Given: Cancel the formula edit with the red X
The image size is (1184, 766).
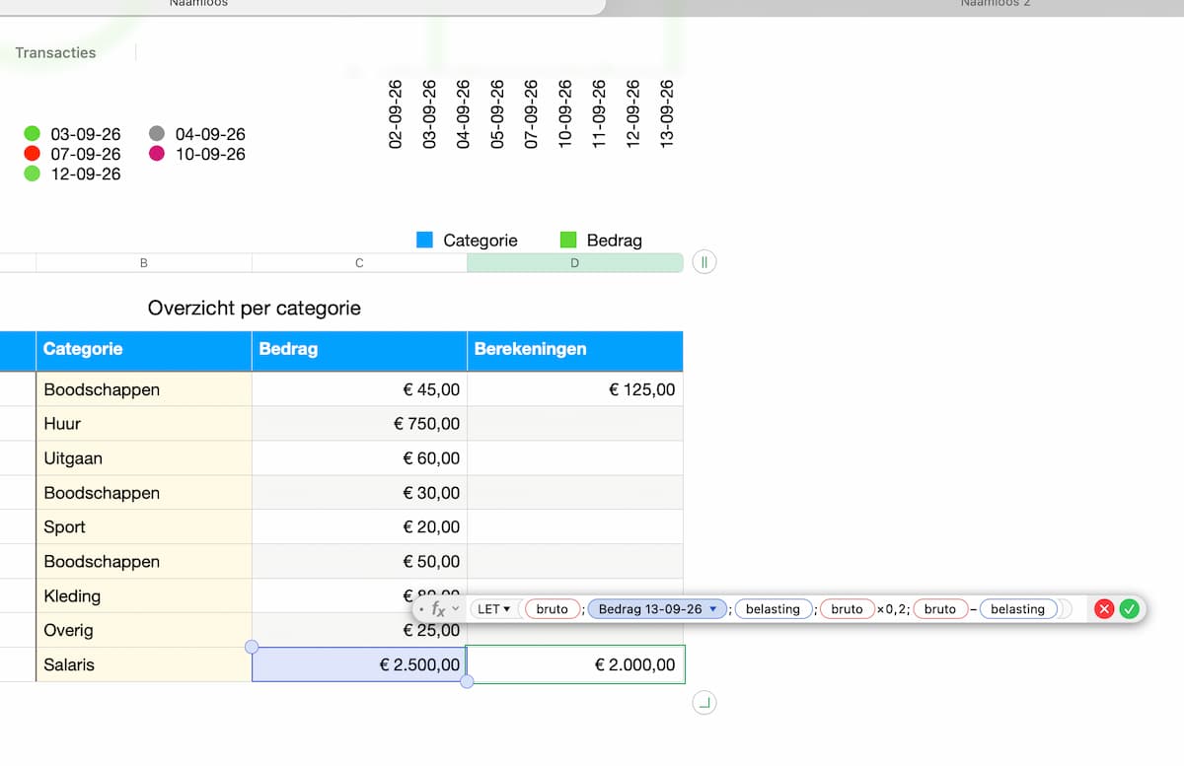Looking at the screenshot, I should 1104,609.
